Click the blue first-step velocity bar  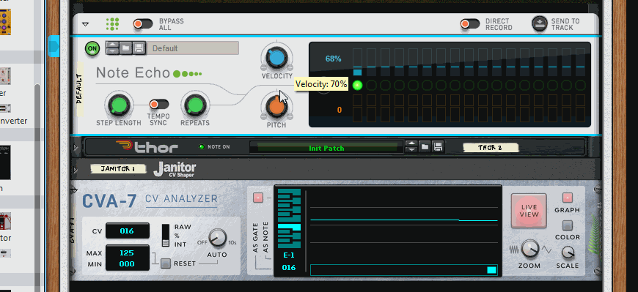(357, 72)
